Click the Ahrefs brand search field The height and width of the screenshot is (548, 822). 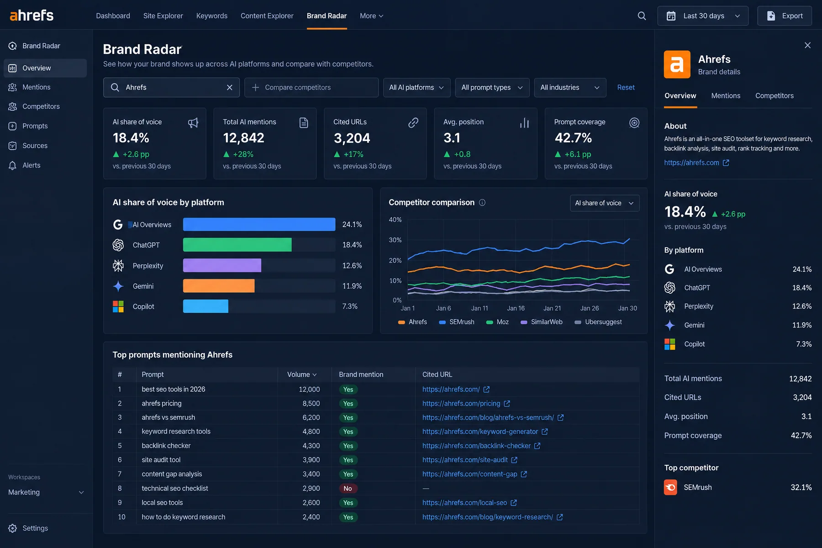pyautogui.click(x=171, y=87)
